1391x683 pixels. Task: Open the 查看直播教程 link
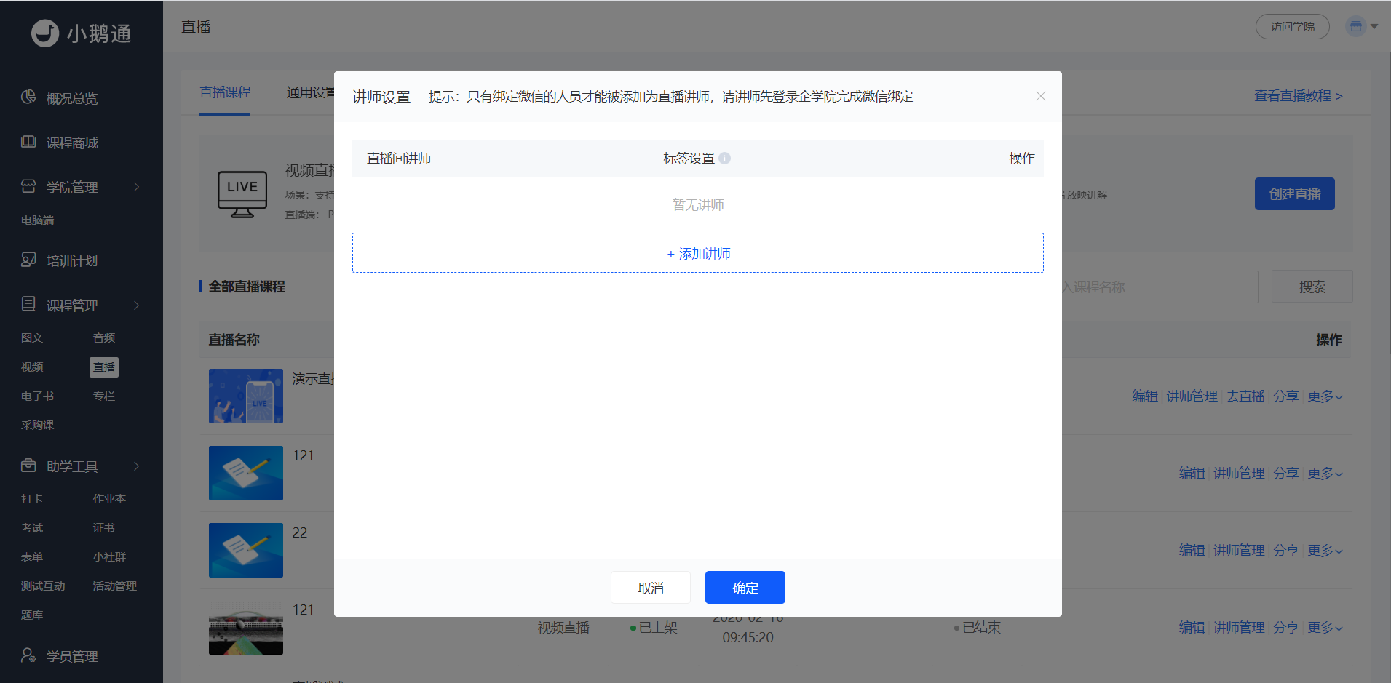click(x=1298, y=96)
